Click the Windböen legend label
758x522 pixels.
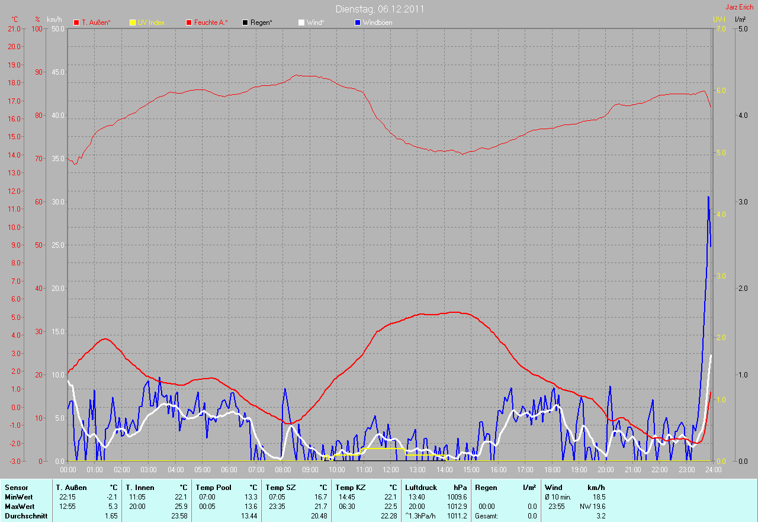(377, 23)
